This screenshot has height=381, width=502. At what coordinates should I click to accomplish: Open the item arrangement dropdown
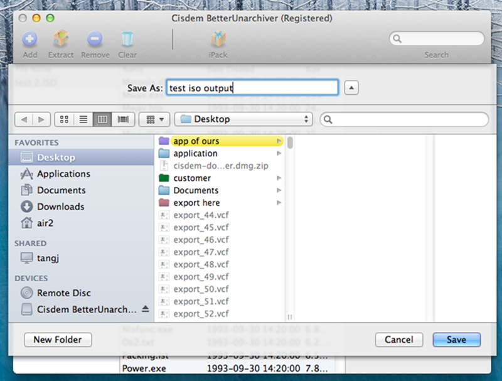[154, 119]
